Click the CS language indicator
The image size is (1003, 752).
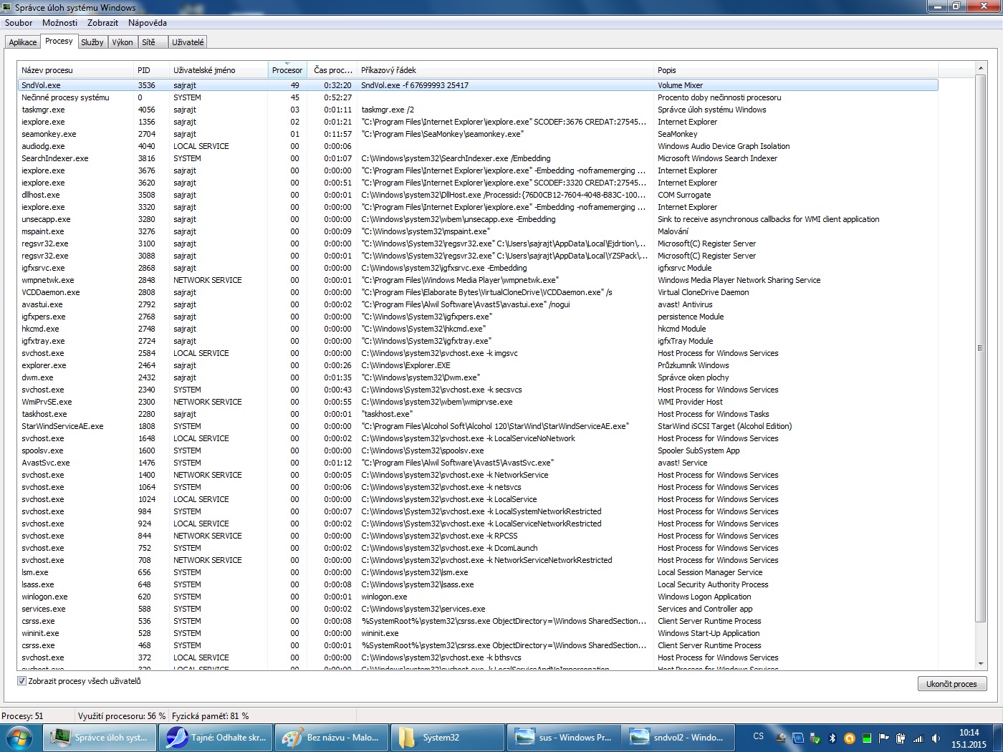tap(758, 736)
